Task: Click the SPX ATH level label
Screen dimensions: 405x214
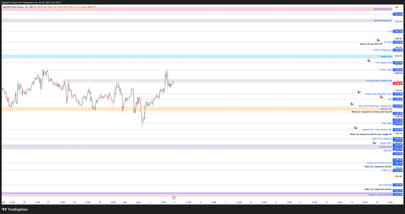Action: pos(388,42)
